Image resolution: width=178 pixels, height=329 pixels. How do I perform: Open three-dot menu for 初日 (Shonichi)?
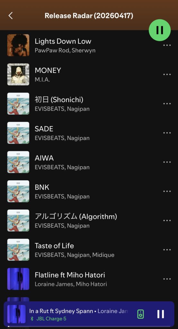click(167, 104)
